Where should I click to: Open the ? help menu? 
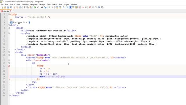79,4
